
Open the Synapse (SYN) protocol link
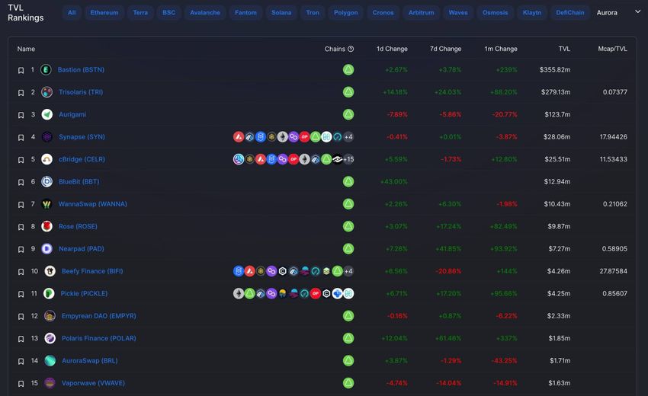(x=82, y=136)
